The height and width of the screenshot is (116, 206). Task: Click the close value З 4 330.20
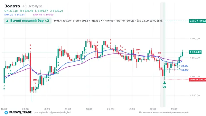click(57, 11)
